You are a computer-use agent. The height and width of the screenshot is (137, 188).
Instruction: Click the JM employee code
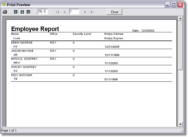click(x=15, y=55)
